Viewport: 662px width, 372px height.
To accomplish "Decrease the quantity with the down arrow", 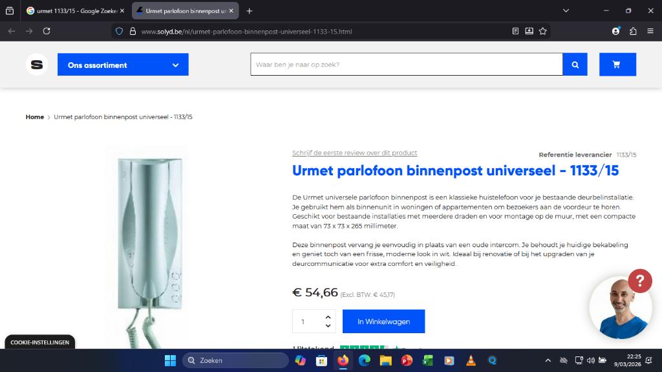I will click(328, 326).
